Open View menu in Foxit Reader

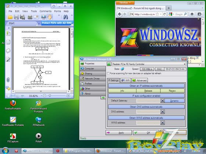coord(25,11)
